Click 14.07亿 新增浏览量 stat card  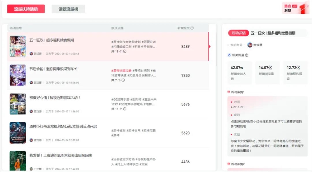click(x=268, y=73)
